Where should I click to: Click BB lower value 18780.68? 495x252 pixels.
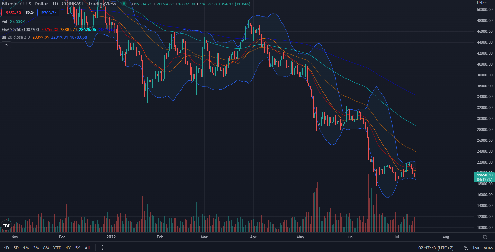79,37
